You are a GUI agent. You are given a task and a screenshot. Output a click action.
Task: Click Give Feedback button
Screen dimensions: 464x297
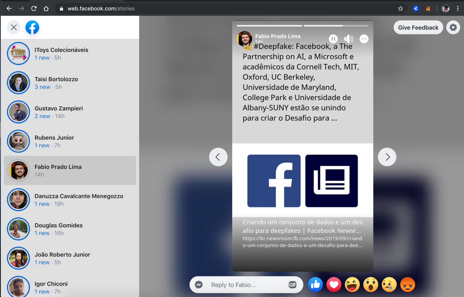(x=418, y=28)
